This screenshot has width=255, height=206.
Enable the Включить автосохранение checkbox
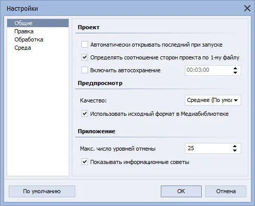[84, 70]
